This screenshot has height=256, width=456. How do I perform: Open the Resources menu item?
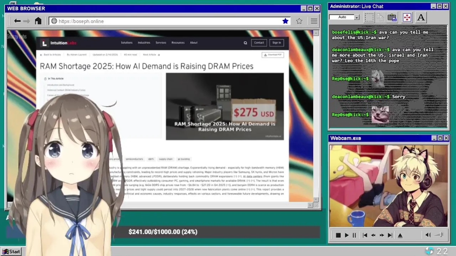(x=178, y=43)
